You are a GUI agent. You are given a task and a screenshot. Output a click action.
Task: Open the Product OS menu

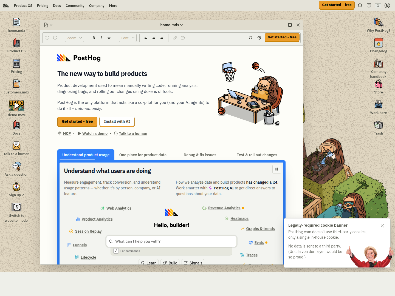[23, 5]
